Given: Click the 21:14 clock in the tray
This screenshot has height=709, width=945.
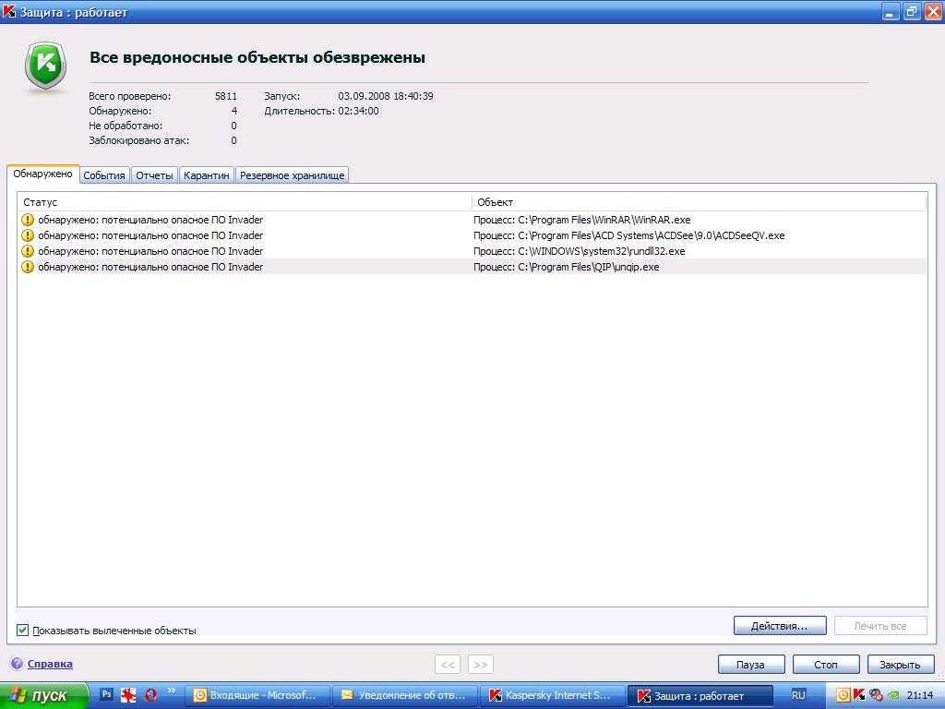Looking at the screenshot, I should point(920,695).
